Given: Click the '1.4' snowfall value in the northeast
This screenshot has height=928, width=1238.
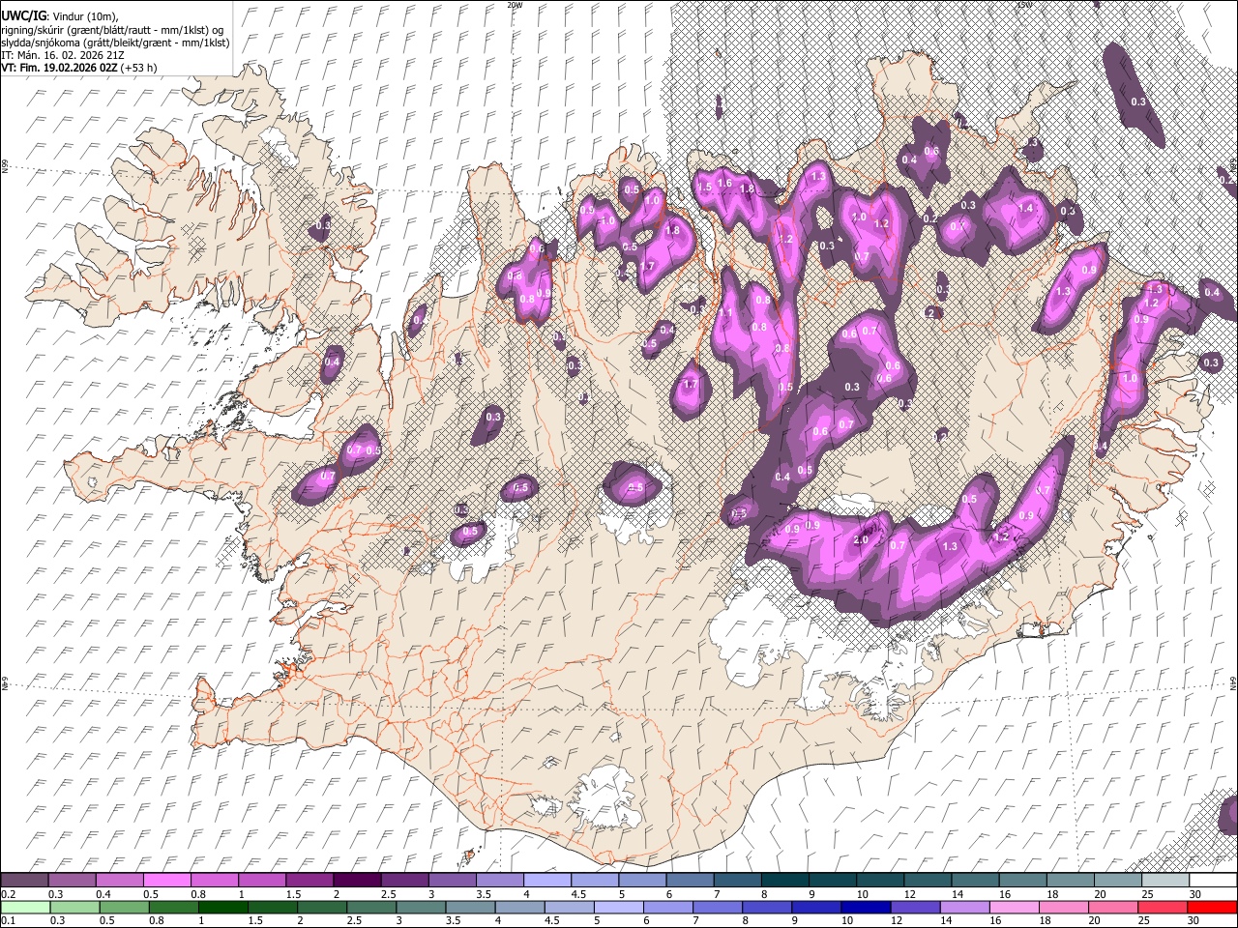Looking at the screenshot, I should point(1026,208).
